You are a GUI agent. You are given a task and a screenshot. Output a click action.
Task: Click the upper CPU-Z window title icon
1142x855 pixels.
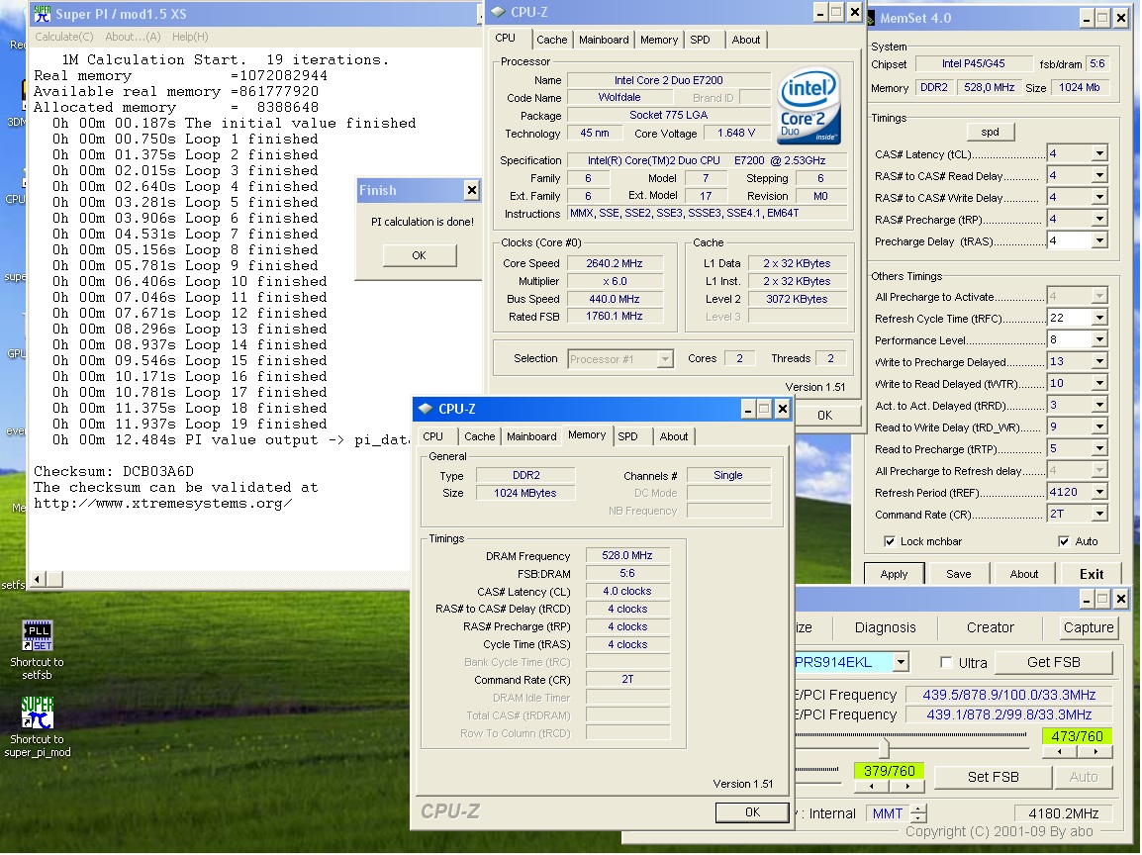pyautogui.click(x=498, y=12)
